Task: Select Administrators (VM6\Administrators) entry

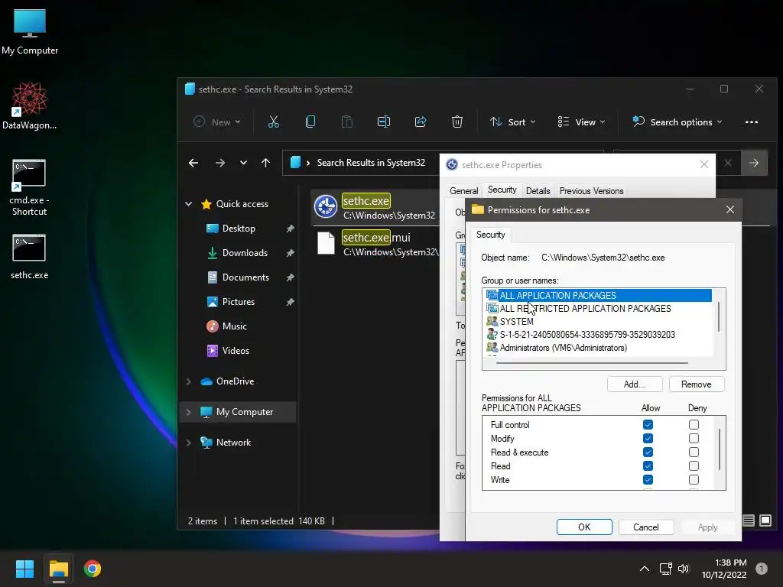Action: tap(564, 348)
